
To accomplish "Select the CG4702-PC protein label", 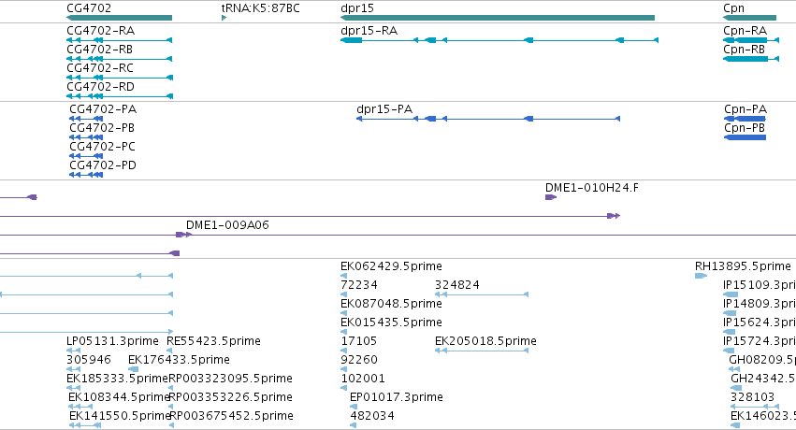I will [103, 147].
